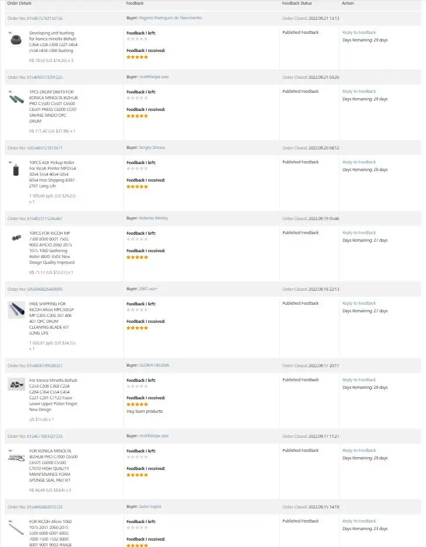Visit GLORIA HELENA's buyer profile
The image size is (426, 547).
pyautogui.click(x=154, y=365)
